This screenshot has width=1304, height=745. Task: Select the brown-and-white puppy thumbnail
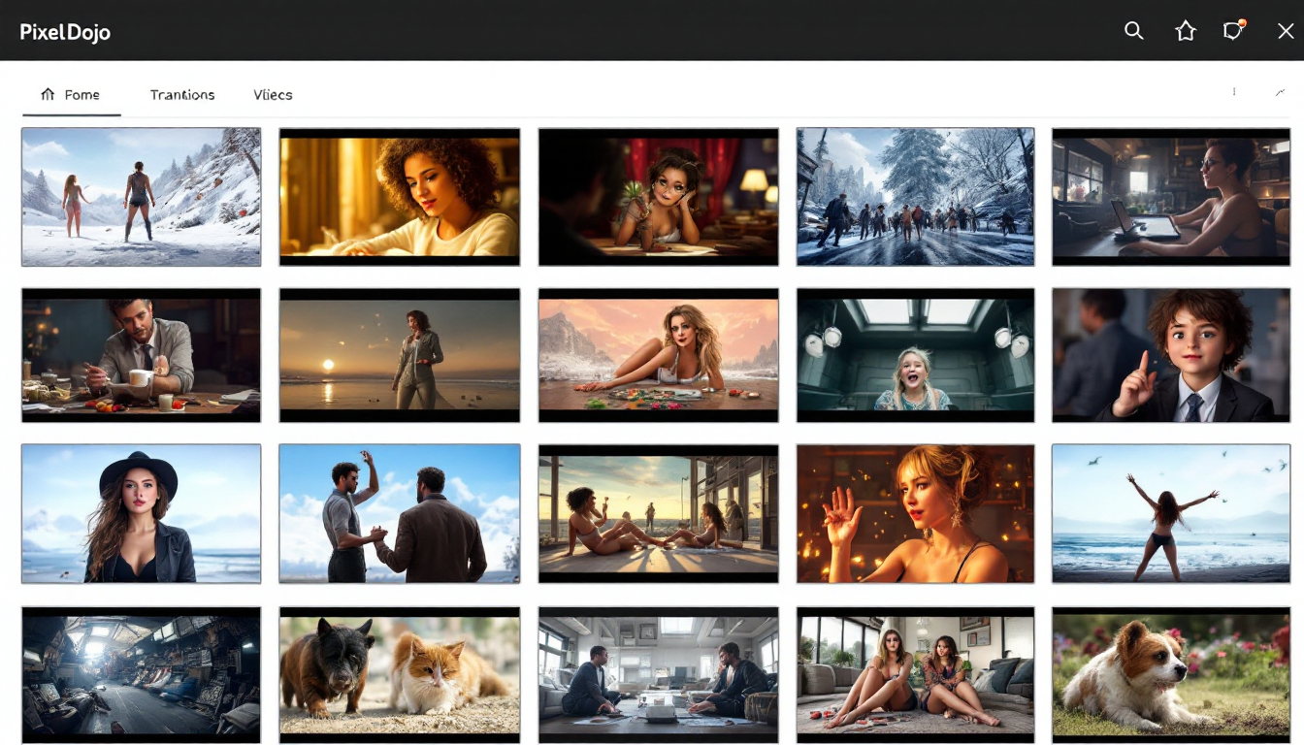coord(1170,675)
